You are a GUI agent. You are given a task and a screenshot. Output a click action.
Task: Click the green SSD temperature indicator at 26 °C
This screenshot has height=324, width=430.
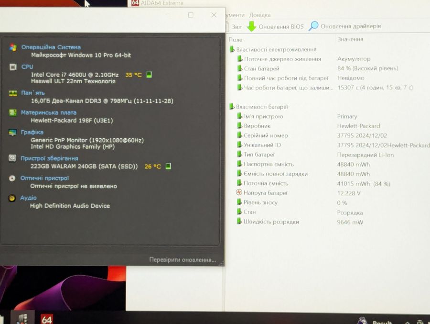click(168, 166)
